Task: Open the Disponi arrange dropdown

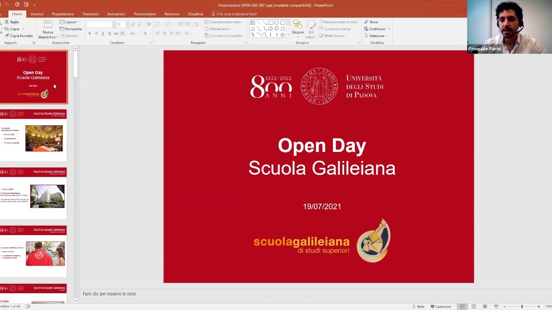Action: tap(298, 29)
